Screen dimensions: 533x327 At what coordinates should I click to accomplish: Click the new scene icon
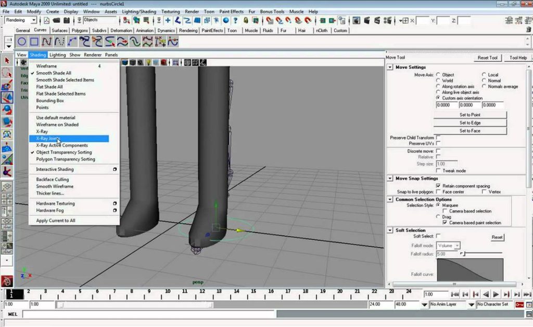46,21
